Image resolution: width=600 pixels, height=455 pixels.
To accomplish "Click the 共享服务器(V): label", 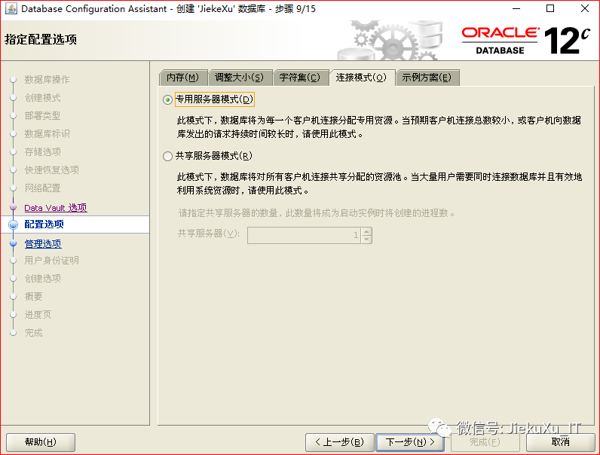I will [x=209, y=234].
